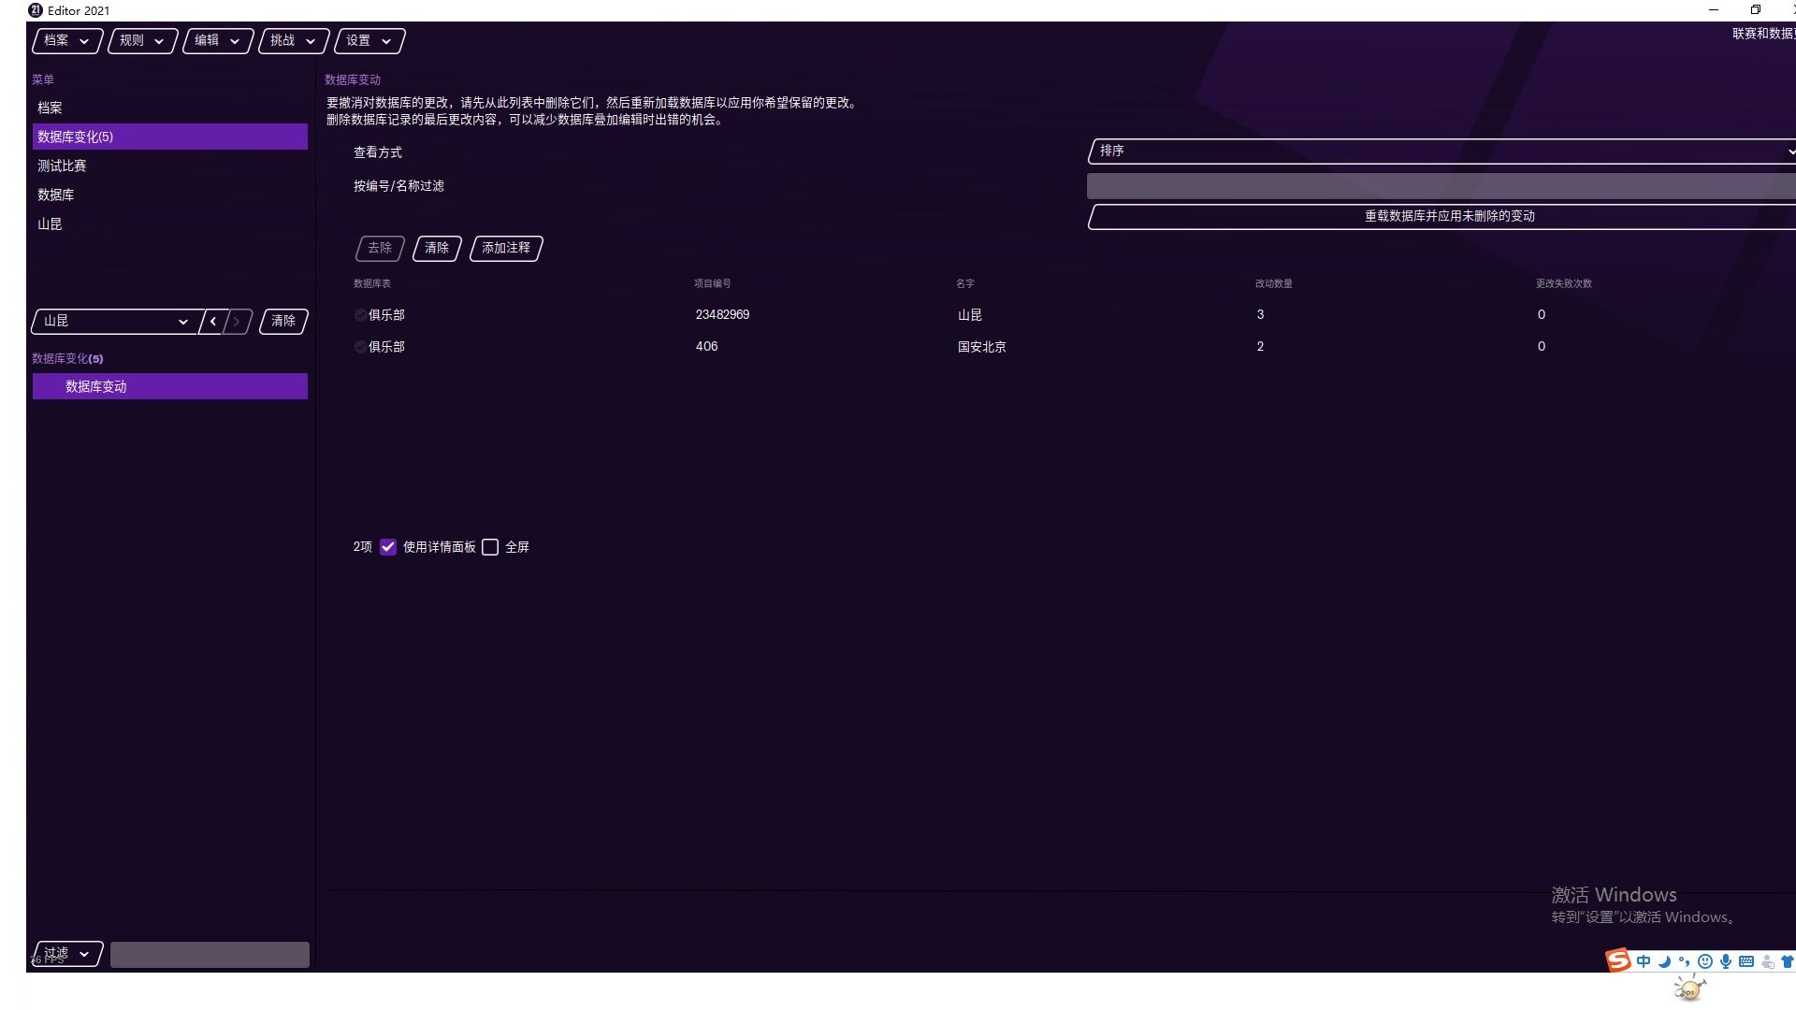The image size is (1796, 1010).
Task: Click the forward arrow beside 山昆 selector
Action: [x=238, y=322]
